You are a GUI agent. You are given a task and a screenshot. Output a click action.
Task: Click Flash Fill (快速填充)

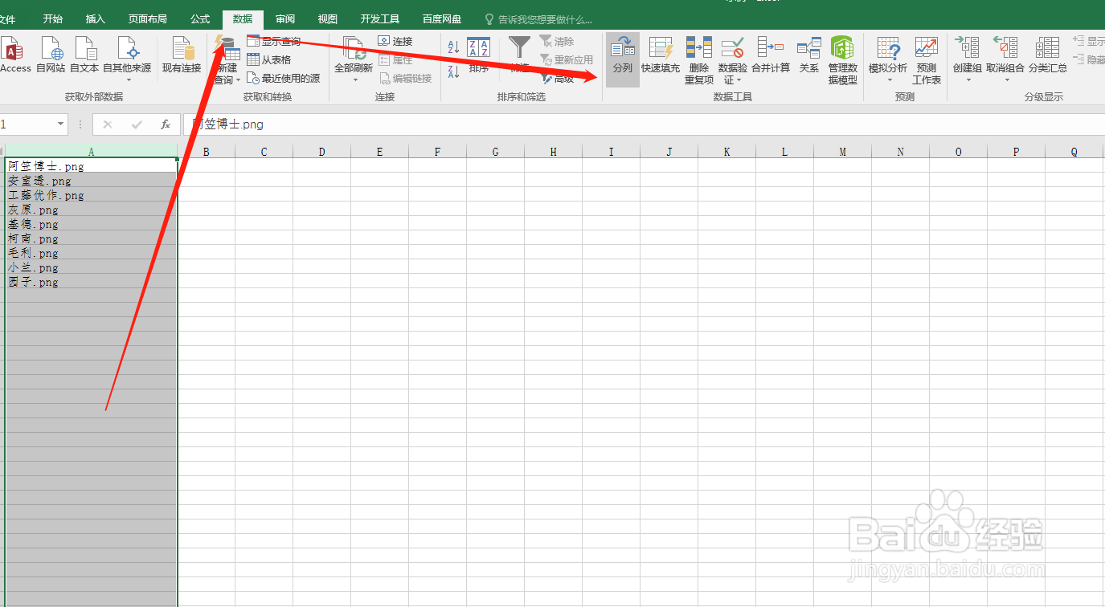pyautogui.click(x=661, y=55)
